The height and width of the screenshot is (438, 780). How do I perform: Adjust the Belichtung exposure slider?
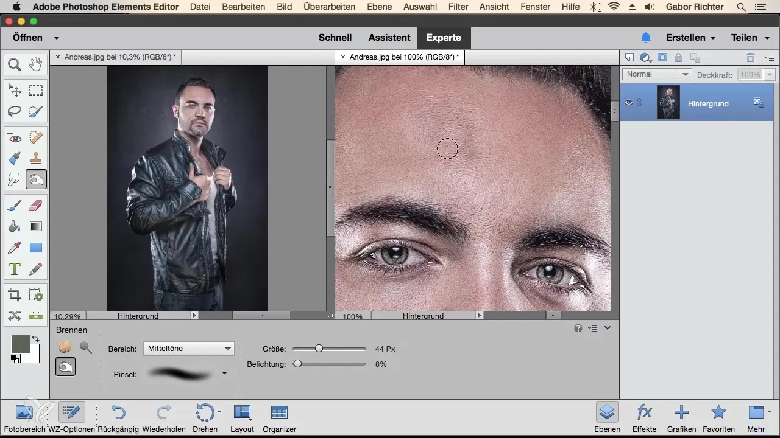point(297,364)
